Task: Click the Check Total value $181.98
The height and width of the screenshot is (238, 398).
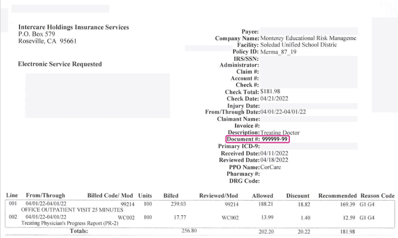Action: [x=270, y=92]
